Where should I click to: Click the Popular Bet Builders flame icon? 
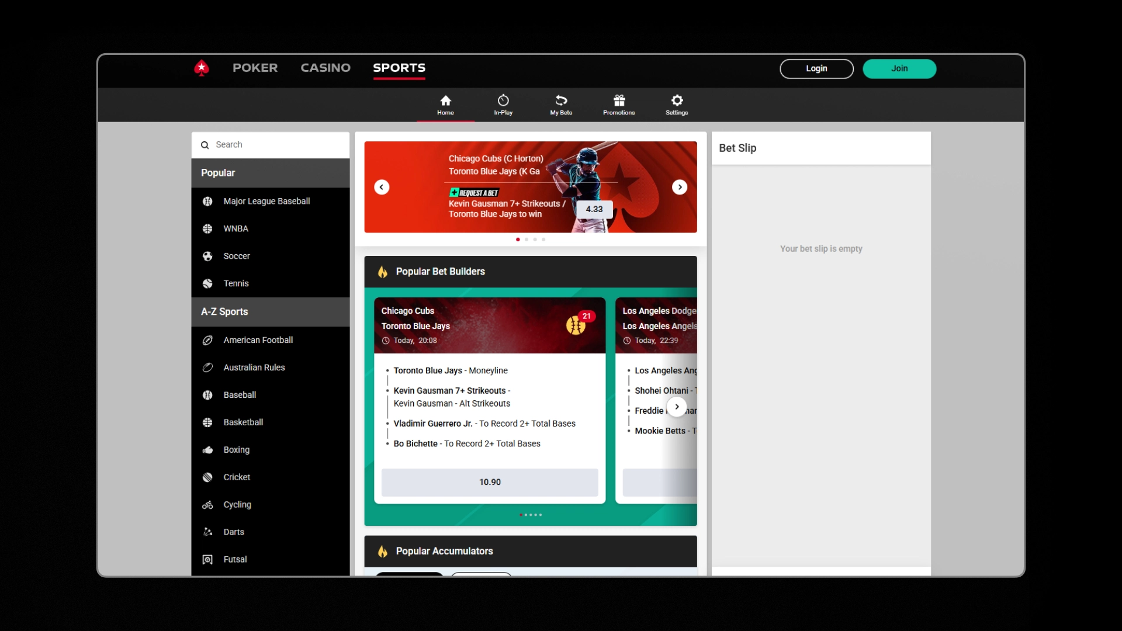click(383, 272)
